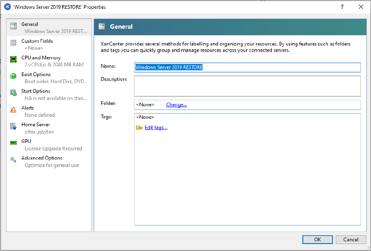Click the 'Tags:' field label
Screen dimensions: 371x251
tap(106, 117)
